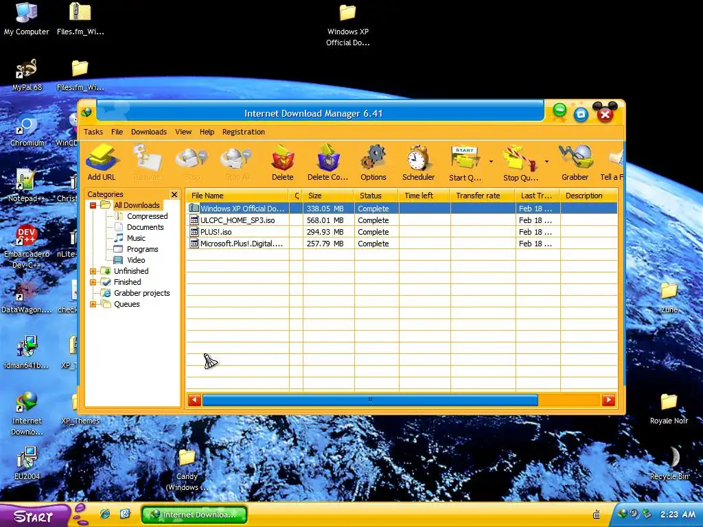Click the Resume toolbar icon
The image size is (703, 527).
pos(147,162)
